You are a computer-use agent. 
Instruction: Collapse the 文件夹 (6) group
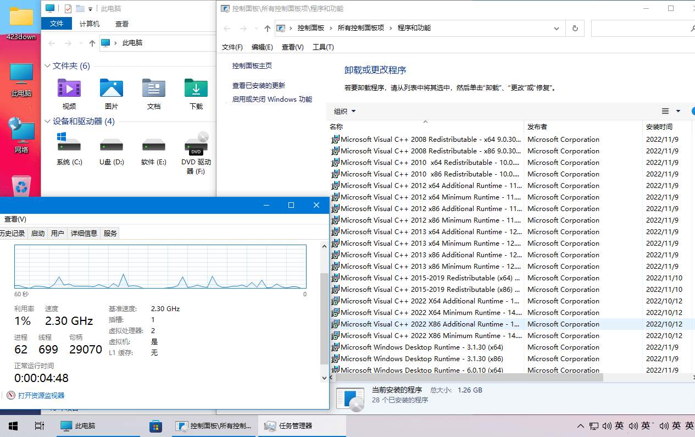pyautogui.click(x=48, y=66)
